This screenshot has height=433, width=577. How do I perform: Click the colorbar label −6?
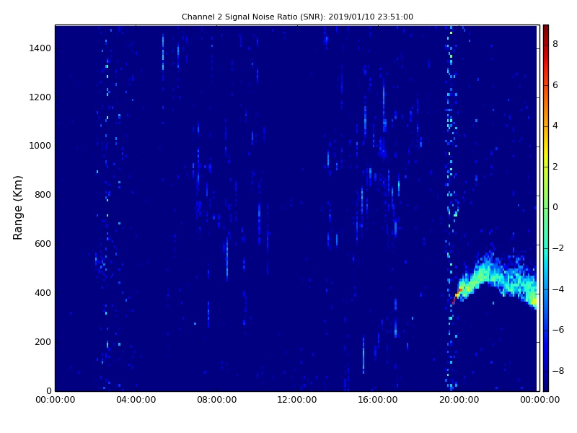coord(558,330)
